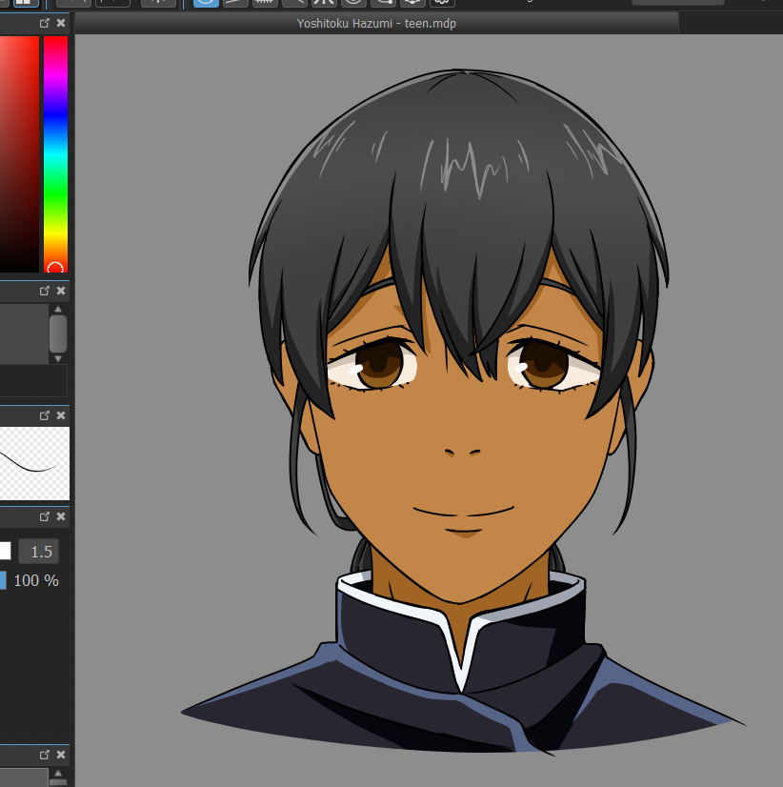Click the palette panel scroll-down arrow

tap(58, 358)
